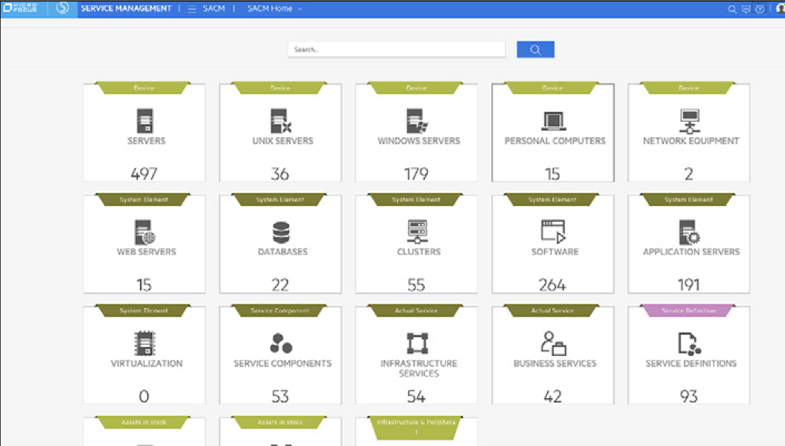
Task: Click the VIRTUALIZATION label
Action: click(x=147, y=363)
